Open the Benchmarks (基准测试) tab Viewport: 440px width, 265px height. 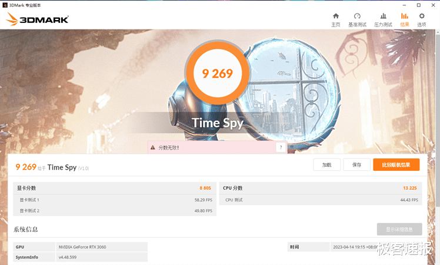point(357,20)
